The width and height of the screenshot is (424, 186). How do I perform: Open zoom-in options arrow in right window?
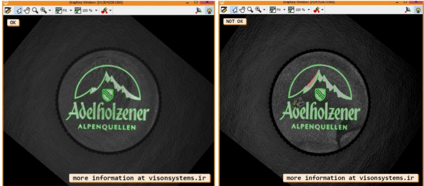(264, 10)
